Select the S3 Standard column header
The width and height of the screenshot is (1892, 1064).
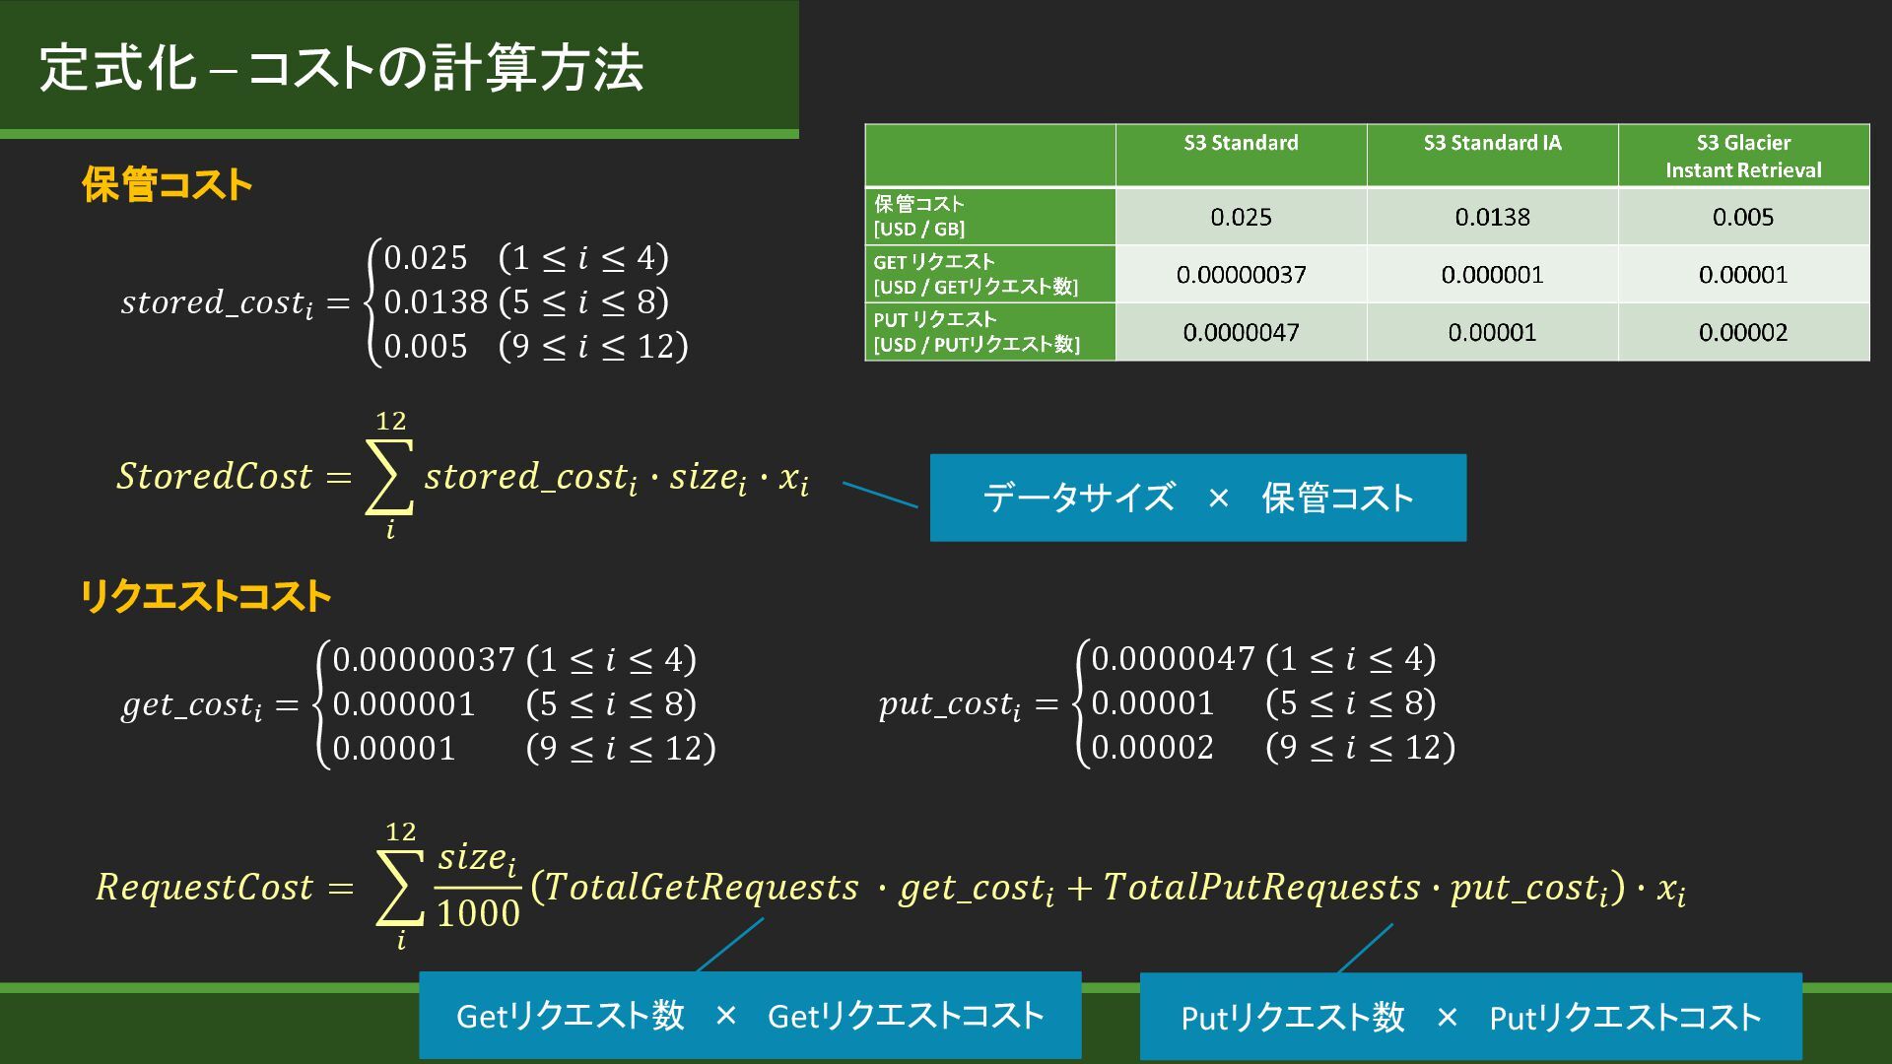1241,144
